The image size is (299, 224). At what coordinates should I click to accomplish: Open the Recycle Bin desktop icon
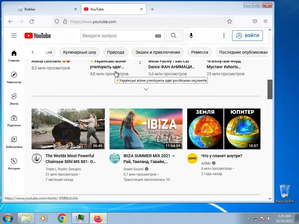pyautogui.click(x=284, y=194)
